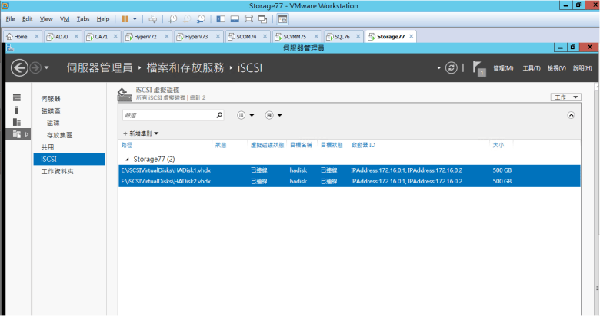The width and height of the screenshot is (600, 316).
Task: Click the 篩選 filter input field
Action: pyautogui.click(x=169, y=115)
